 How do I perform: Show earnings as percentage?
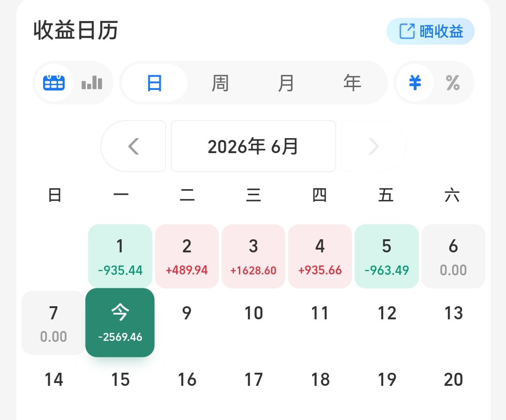[453, 82]
